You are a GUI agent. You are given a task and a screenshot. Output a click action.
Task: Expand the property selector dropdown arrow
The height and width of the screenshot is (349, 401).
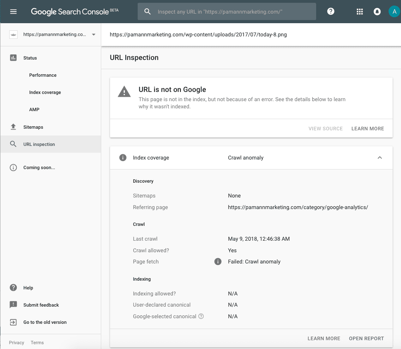94,34
